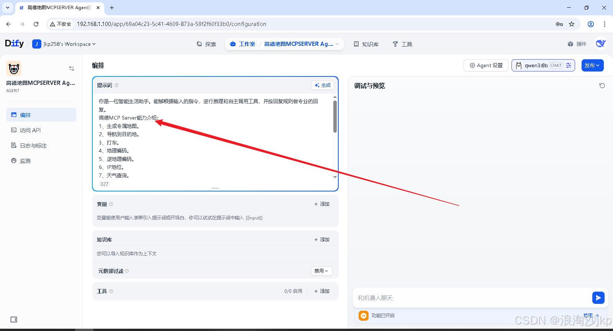Image resolution: width=613 pixels, height=331 pixels.
Task: Click the prompt editor scrollbar thumb
Action: coord(335,117)
